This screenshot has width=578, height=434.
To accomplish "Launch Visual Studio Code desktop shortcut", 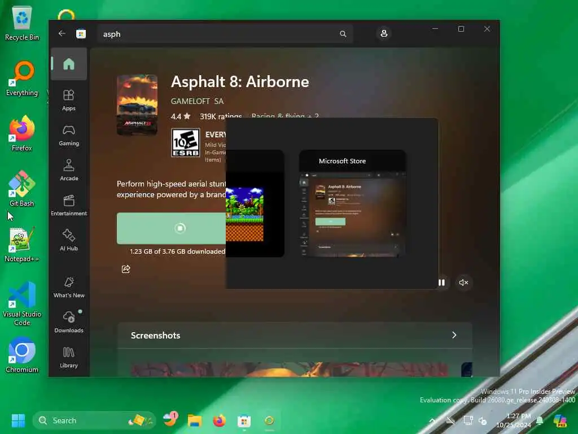I will 22,303.
